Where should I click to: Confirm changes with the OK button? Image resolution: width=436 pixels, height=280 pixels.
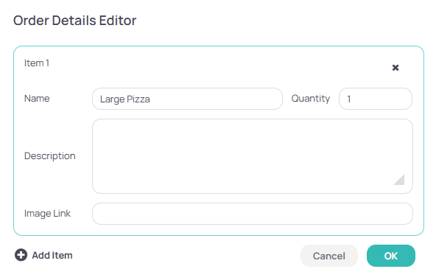pyautogui.click(x=391, y=256)
